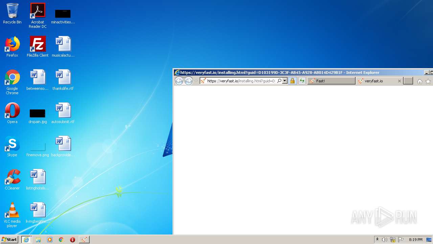Viewport: 433px width, 244px height.
Task: Click the address bar search magnifier icon
Action: coord(279,81)
